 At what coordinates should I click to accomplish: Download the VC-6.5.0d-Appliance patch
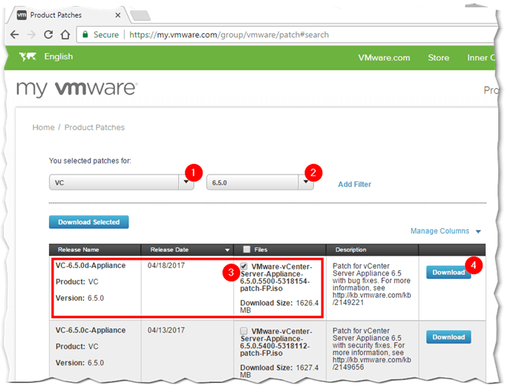click(x=449, y=272)
